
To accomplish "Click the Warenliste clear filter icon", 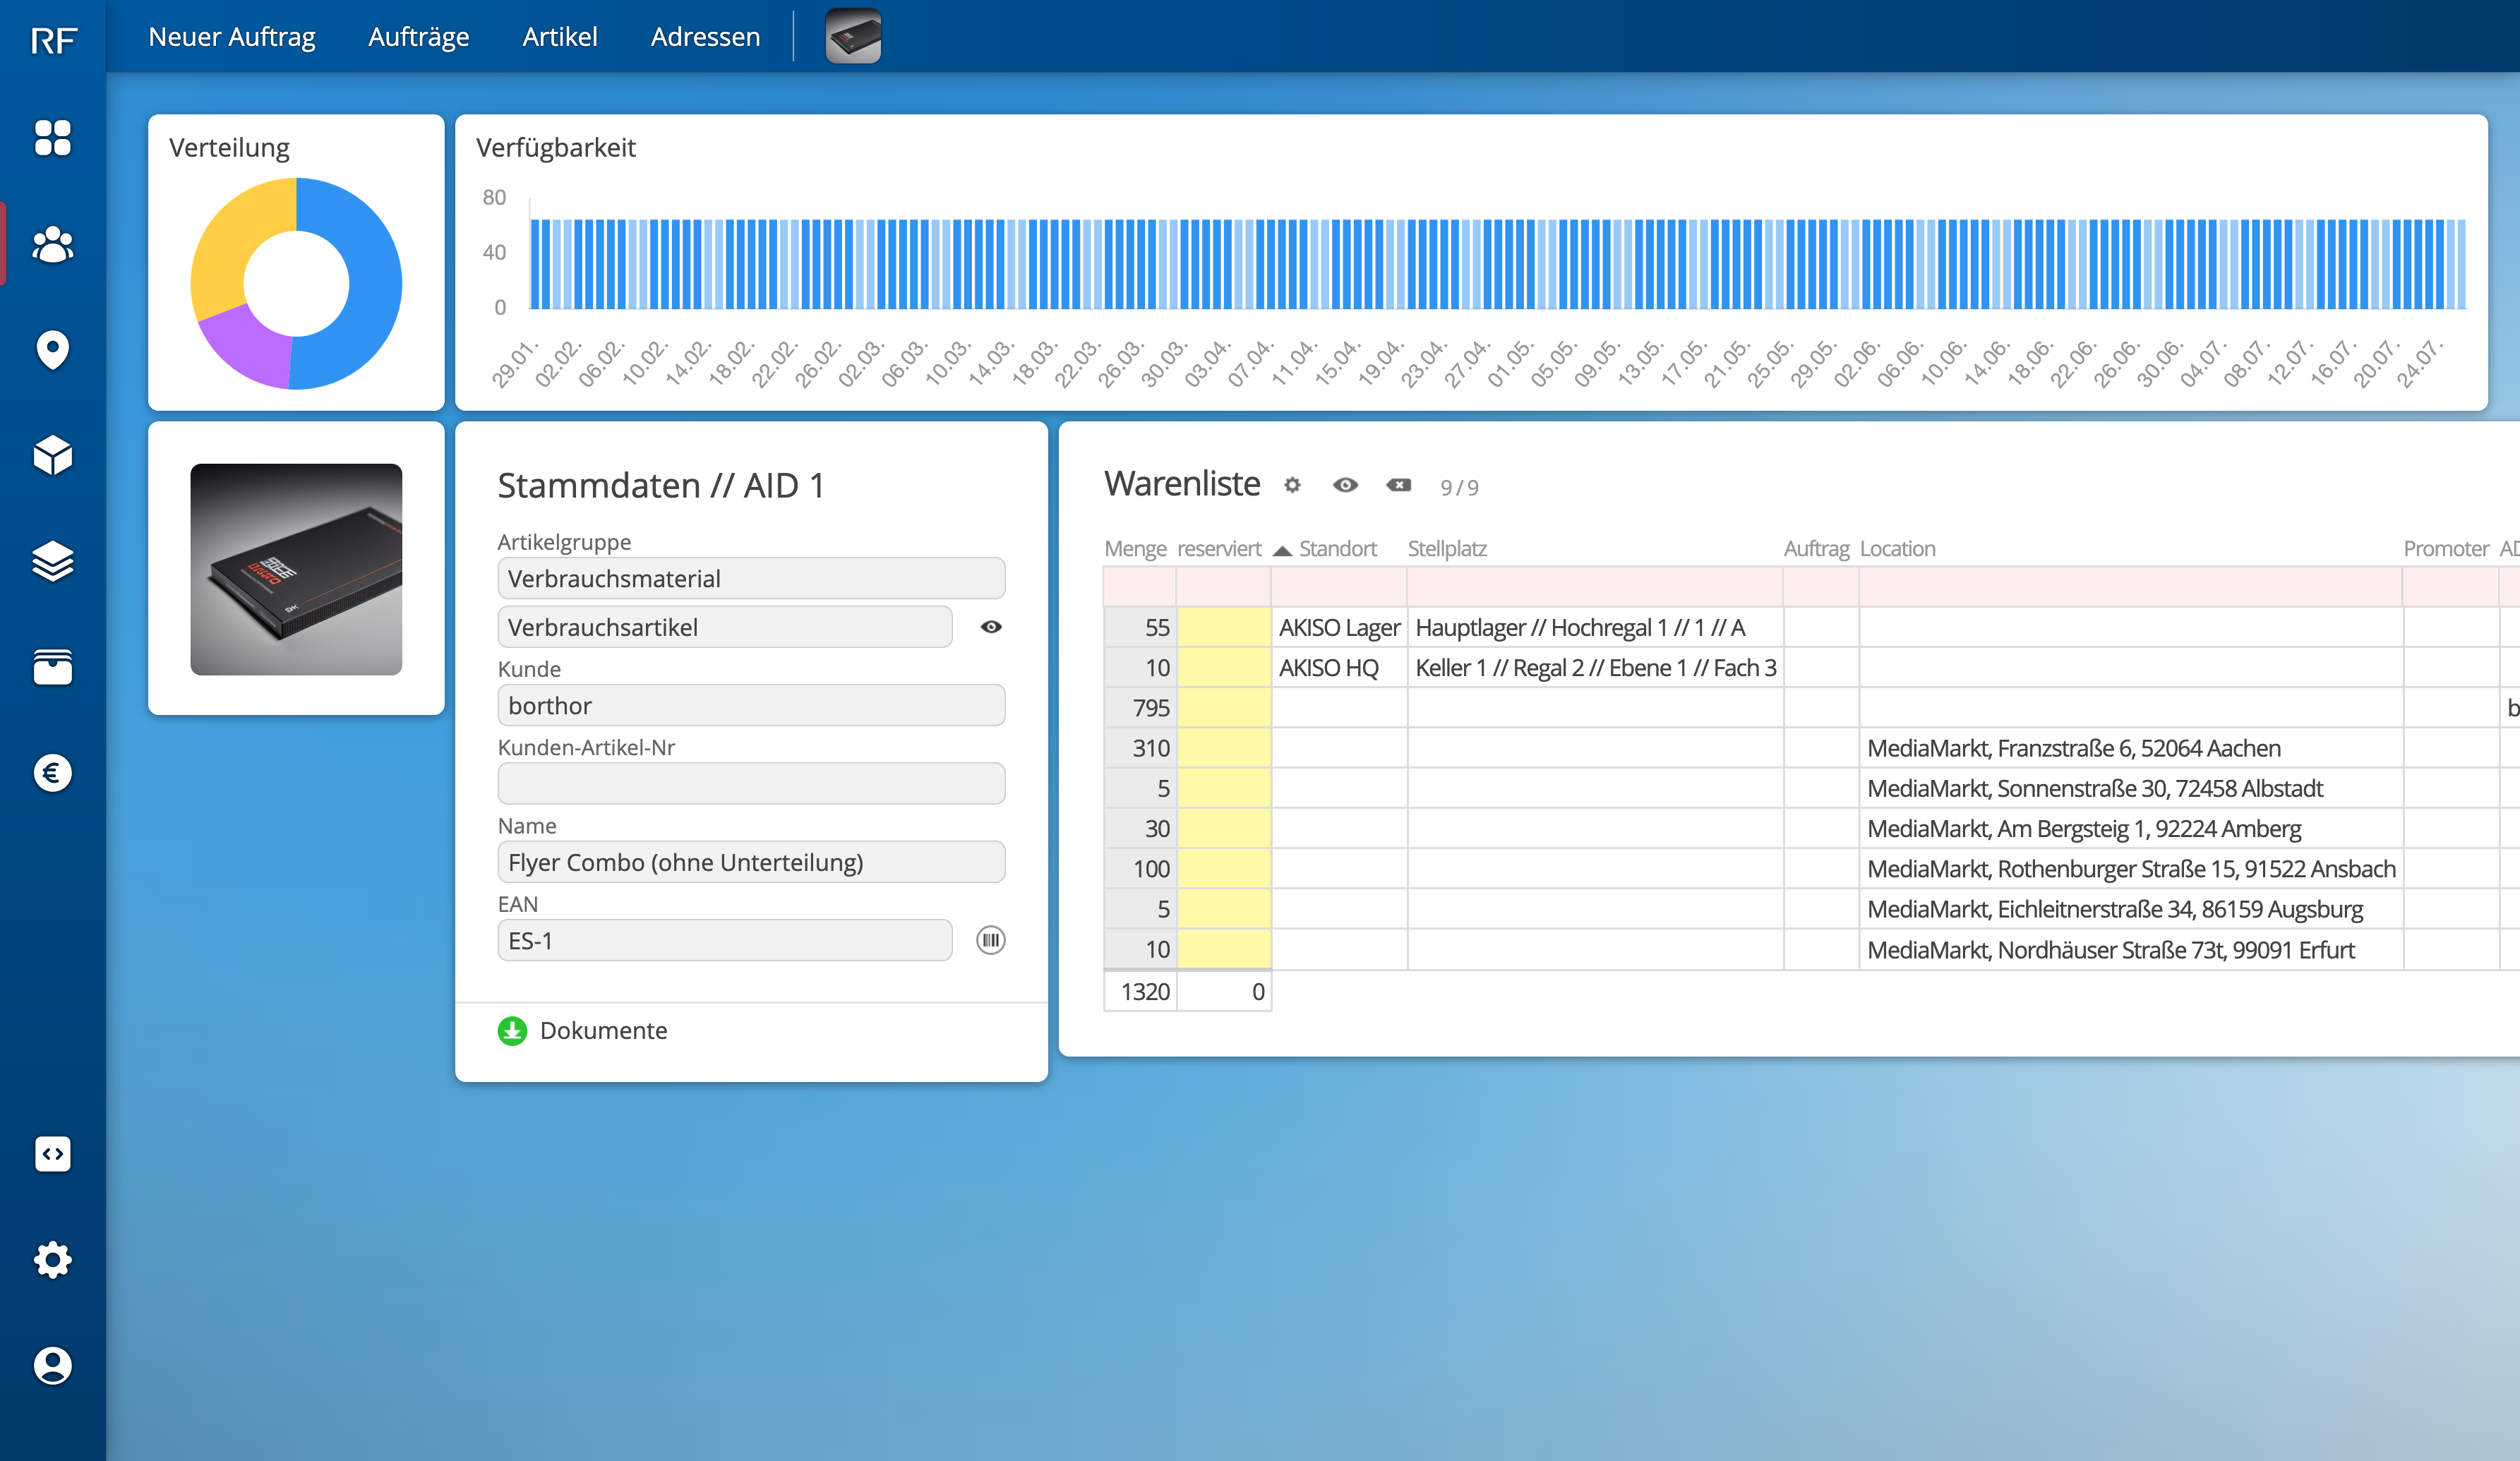I will (1398, 485).
